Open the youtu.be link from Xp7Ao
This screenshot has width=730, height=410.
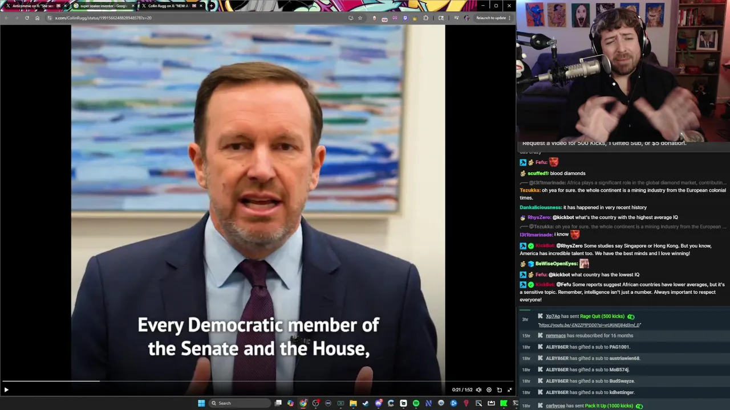click(590, 325)
